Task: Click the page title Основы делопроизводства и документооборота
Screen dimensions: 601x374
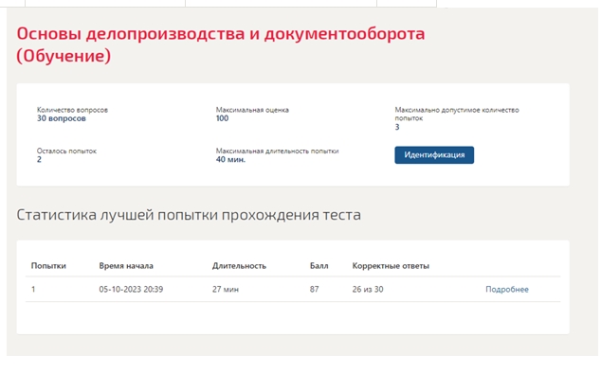Action: pos(221,34)
